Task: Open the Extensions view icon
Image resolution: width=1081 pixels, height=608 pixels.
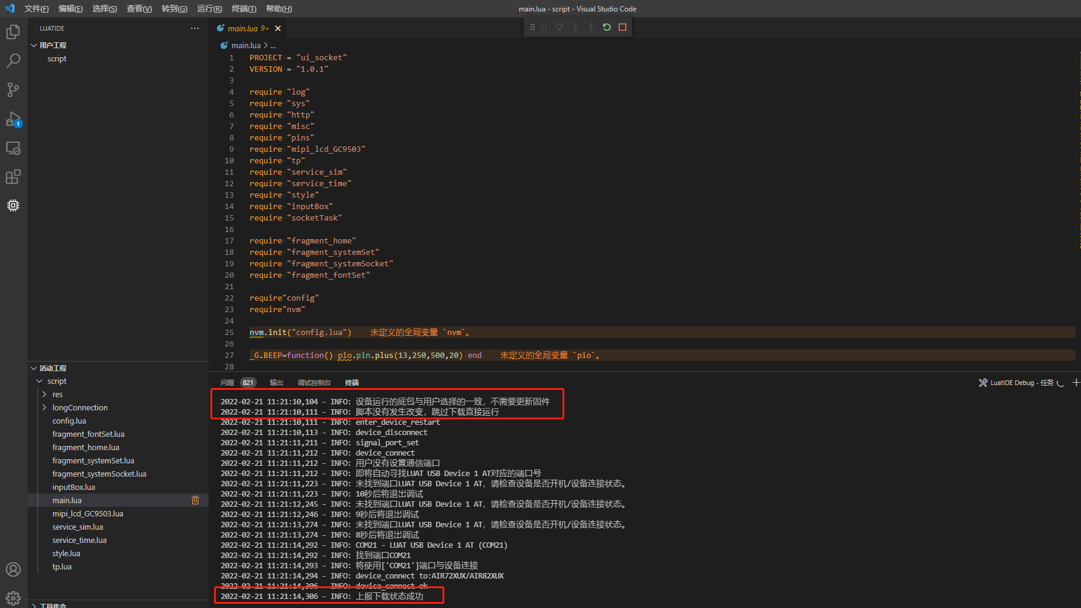Action: click(x=13, y=177)
